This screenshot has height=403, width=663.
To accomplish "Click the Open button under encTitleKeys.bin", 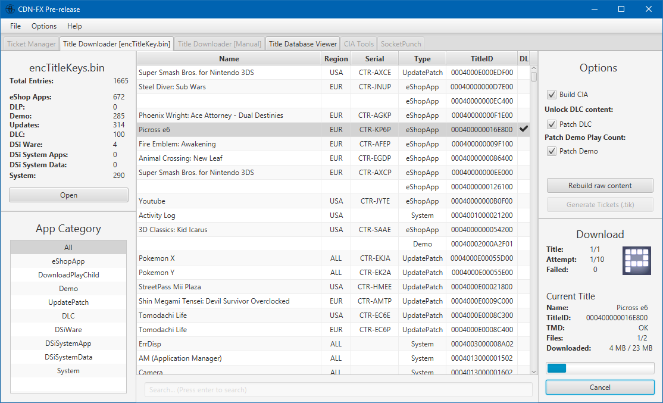I will tap(68, 195).
